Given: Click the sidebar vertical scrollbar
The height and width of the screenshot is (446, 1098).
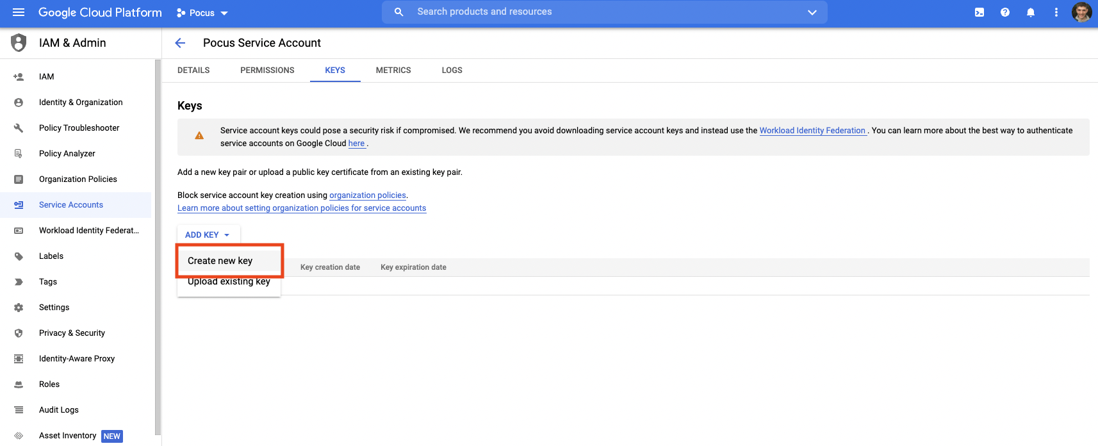Looking at the screenshot, I should (x=158, y=247).
